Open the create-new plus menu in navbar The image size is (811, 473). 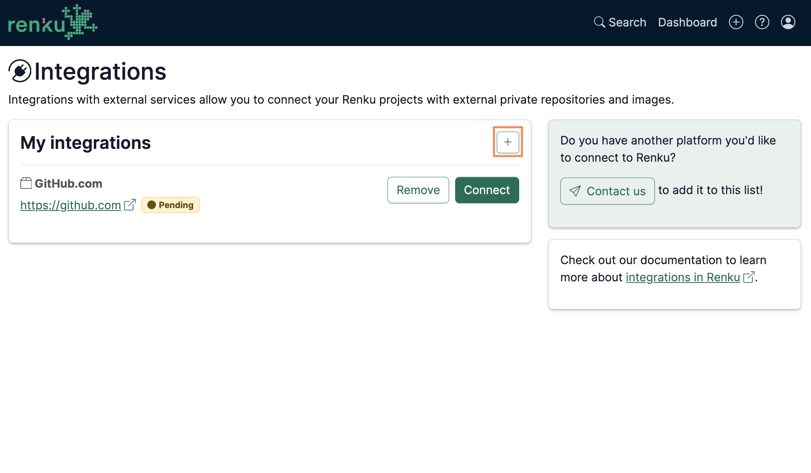pyautogui.click(x=736, y=22)
